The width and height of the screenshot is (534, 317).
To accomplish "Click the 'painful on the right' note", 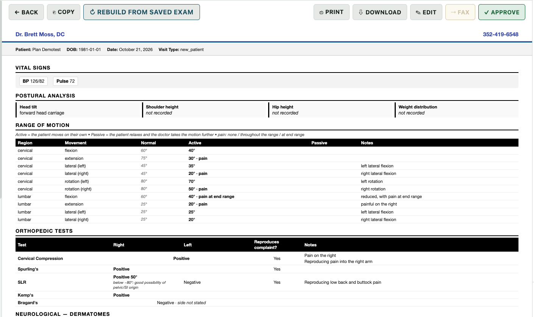I will [379, 204].
